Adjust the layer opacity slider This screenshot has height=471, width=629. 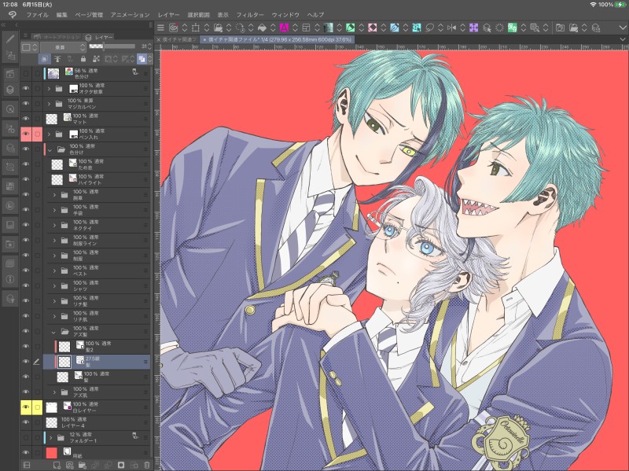click(x=112, y=46)
